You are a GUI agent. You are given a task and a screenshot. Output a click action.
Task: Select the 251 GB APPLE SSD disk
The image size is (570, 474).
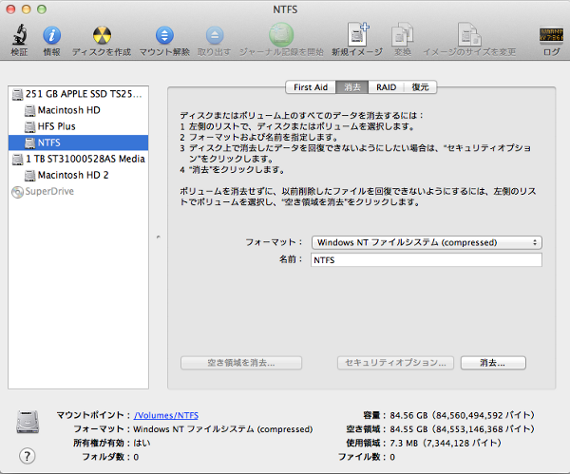pos(76,96)
